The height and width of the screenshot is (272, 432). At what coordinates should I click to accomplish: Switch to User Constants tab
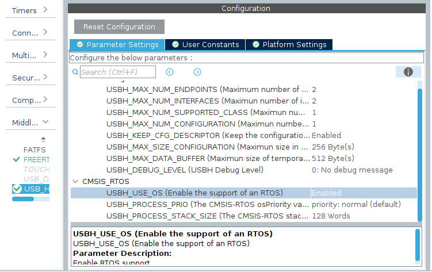205,45
